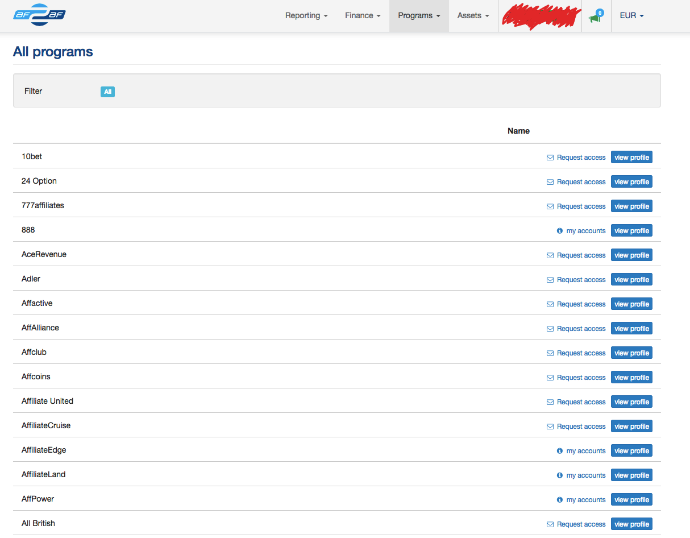
Task: Open the Reporting dropdown menu
Action: pos(306,16)
